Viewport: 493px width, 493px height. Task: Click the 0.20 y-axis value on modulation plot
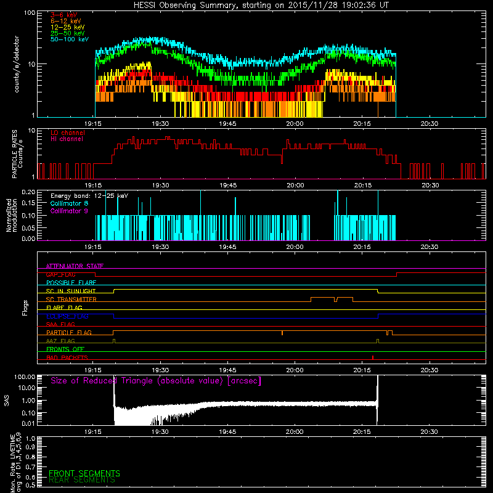coord(28,192)
